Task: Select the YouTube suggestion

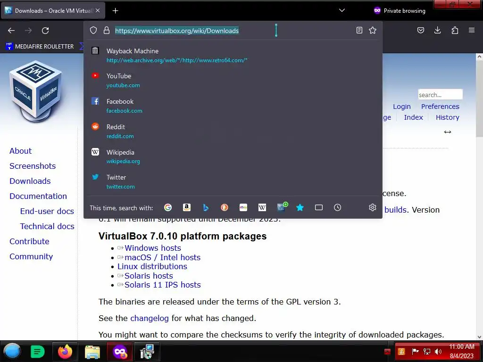Action: (x=233, y=81)
